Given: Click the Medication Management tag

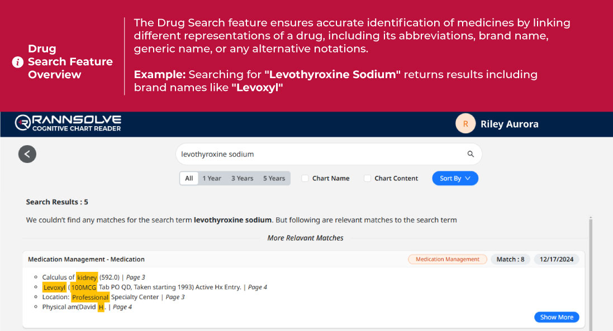Looking at the screenshot, I should [448, 259].
